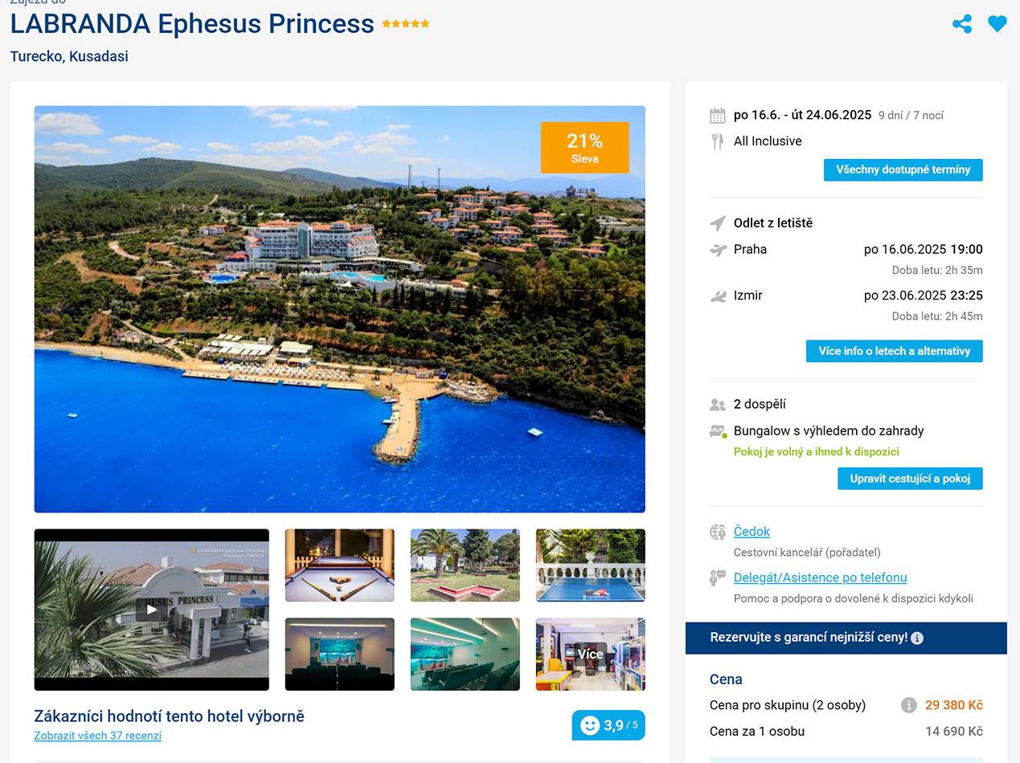1020x763 pixels.
Task: Open the Čedok travel agency link
Action: (x=752, y=532)
